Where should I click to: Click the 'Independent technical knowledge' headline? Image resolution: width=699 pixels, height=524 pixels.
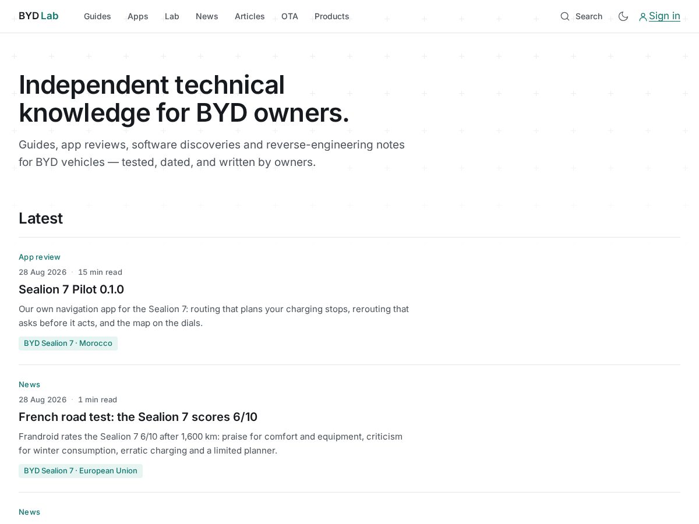(x=184, y=99)
